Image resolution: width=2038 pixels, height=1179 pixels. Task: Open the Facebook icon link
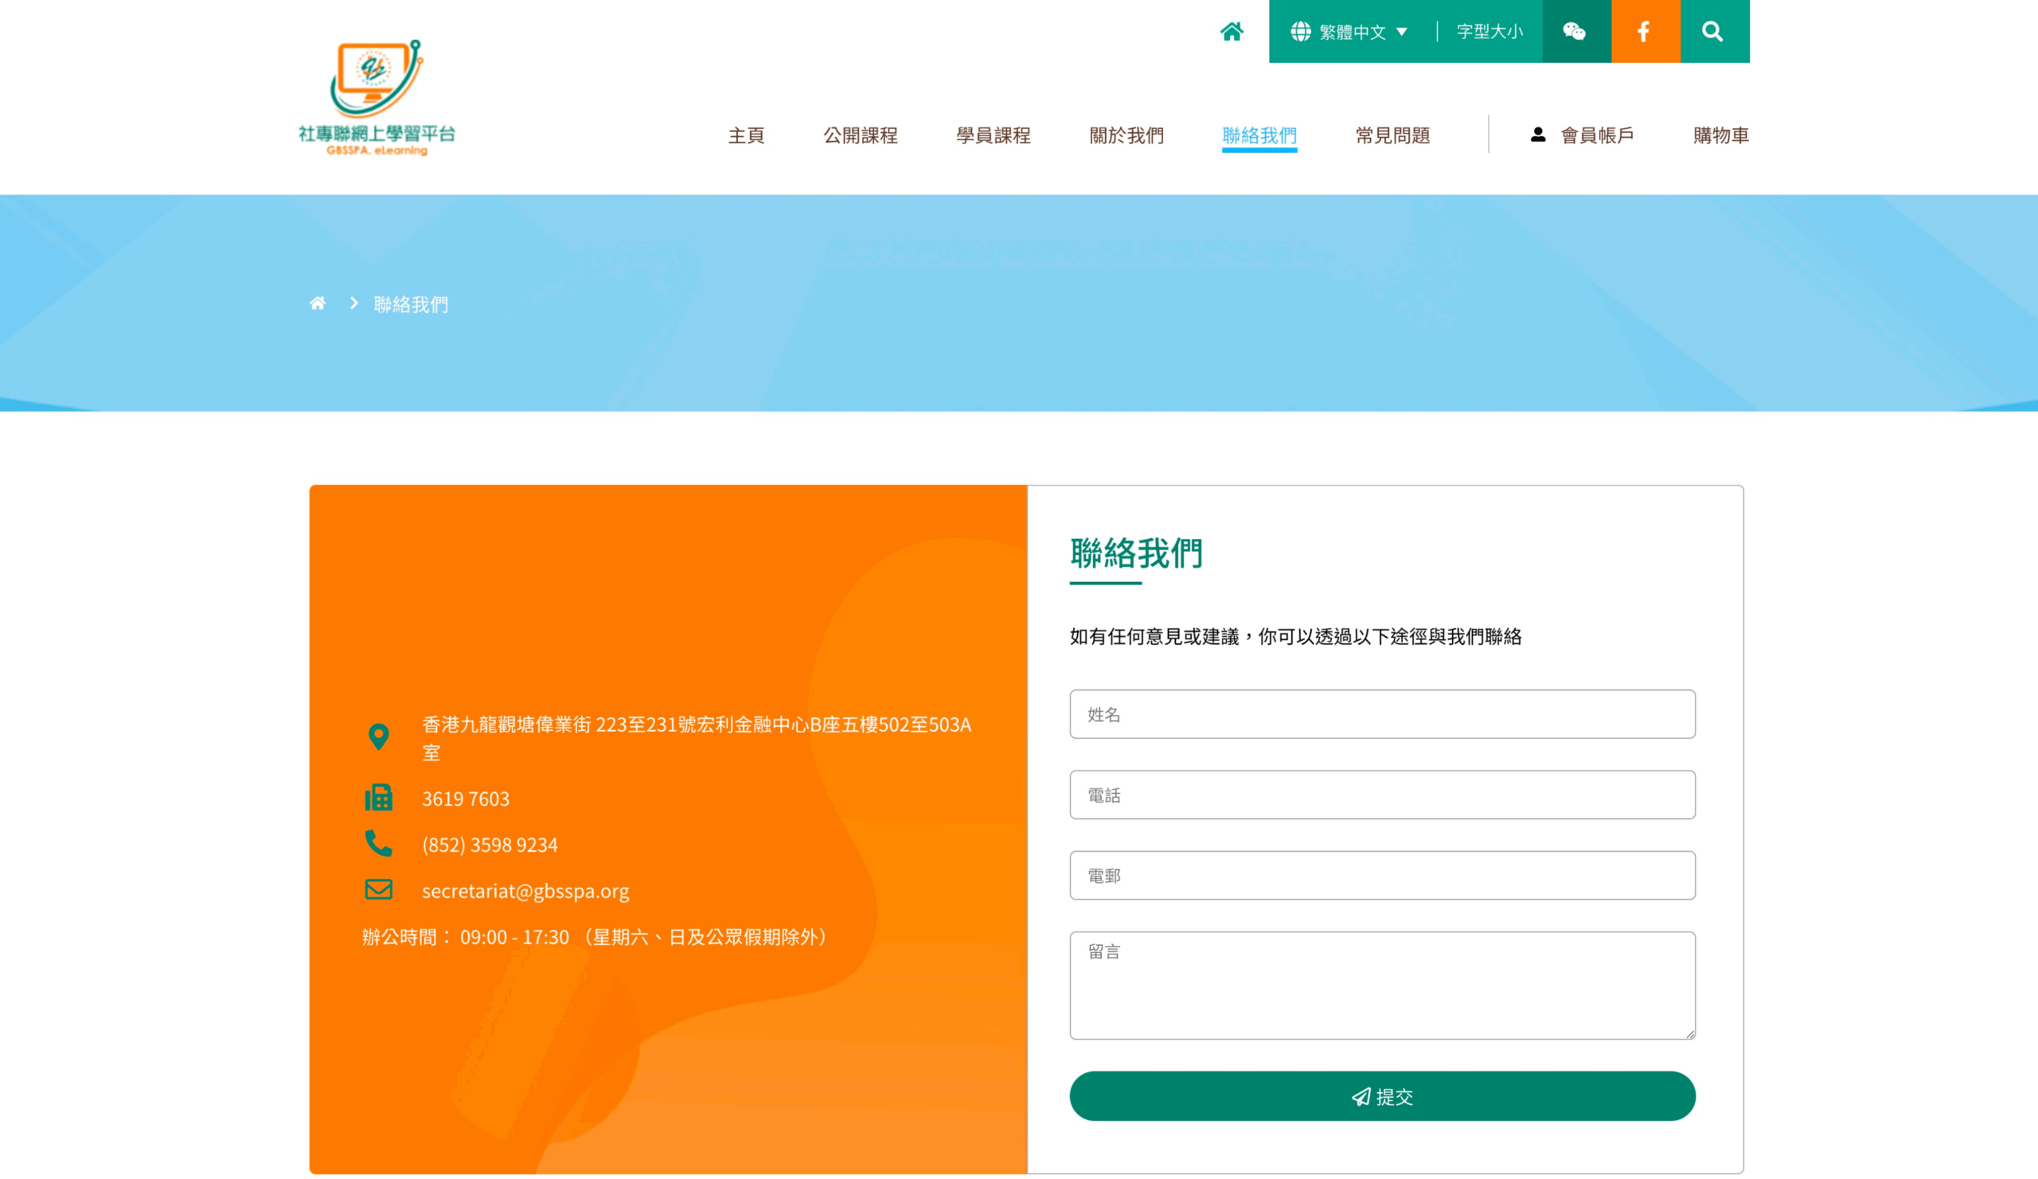[1645, 32]
